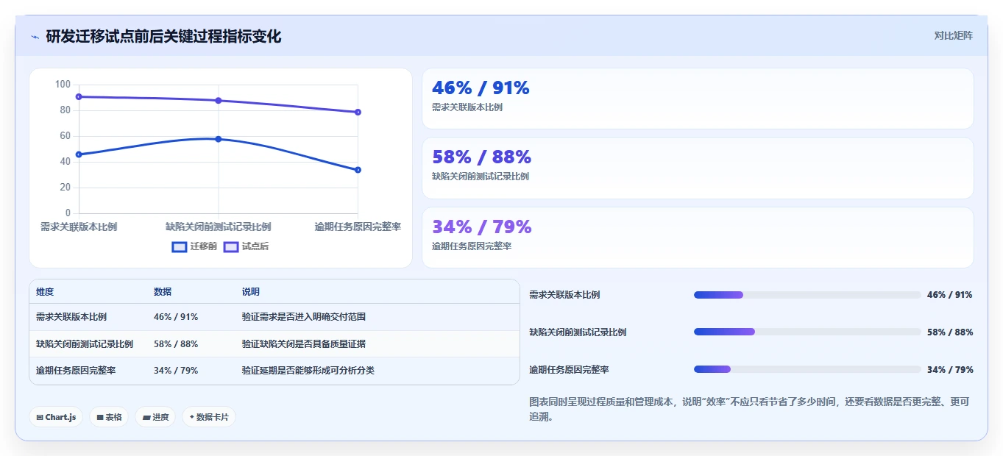Click 迁移前 data point at 逾期任务原因完整率
Image resolution: width=1003 pixels, height=456 pixels.
[358, 170]
